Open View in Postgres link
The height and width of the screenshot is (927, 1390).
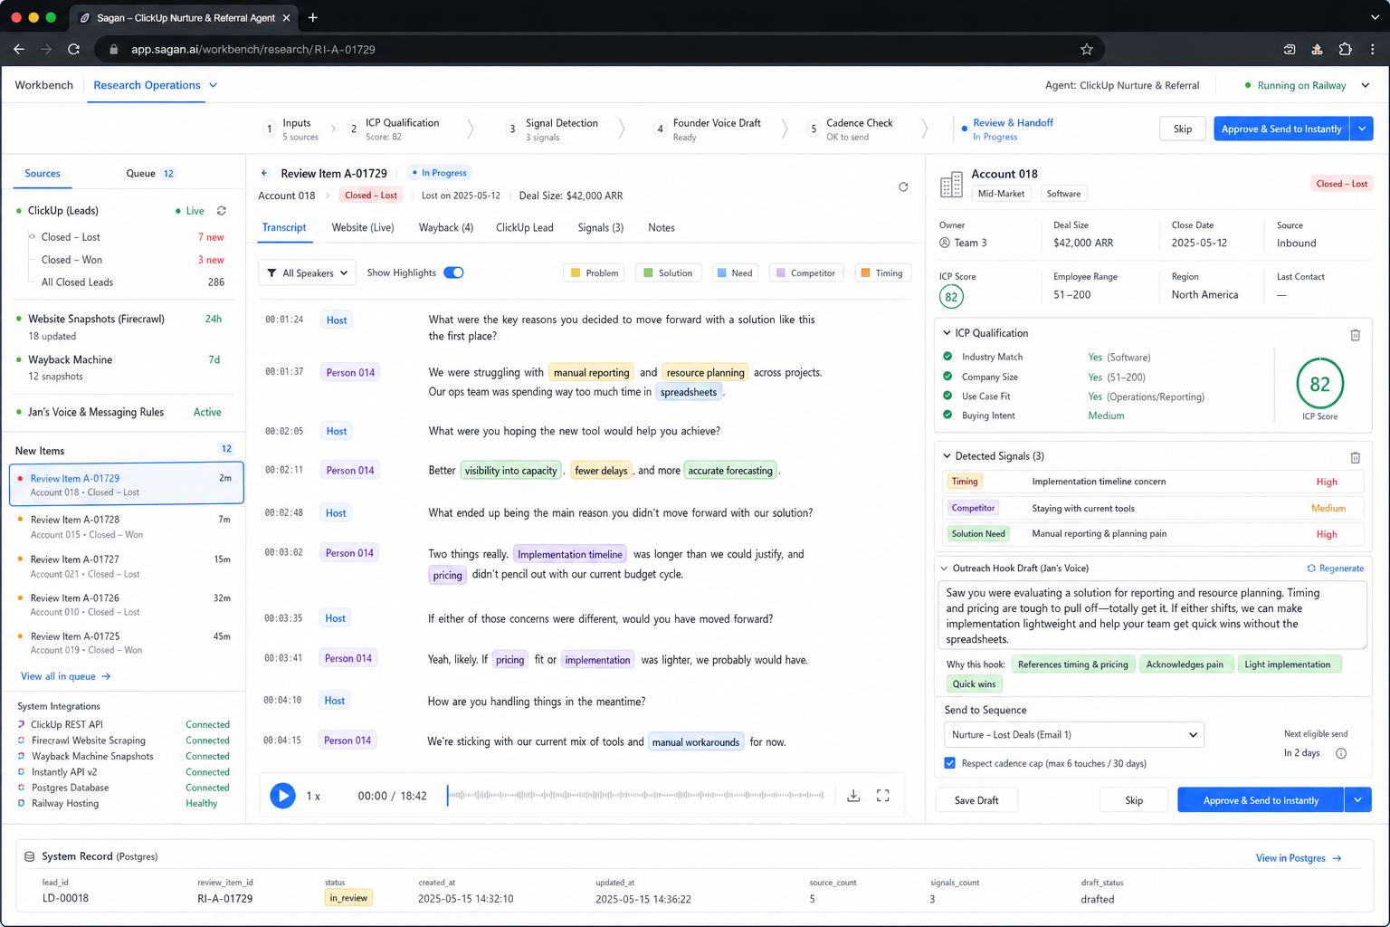[1299, 858]
